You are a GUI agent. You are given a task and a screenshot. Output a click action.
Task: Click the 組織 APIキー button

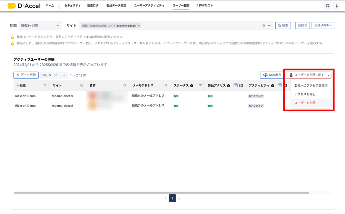pos(323,26)
